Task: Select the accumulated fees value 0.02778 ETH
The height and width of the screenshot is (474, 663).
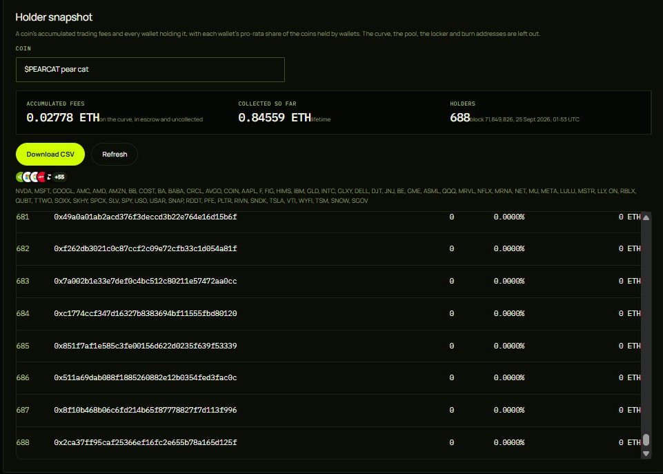Action: tap(63, 117)
